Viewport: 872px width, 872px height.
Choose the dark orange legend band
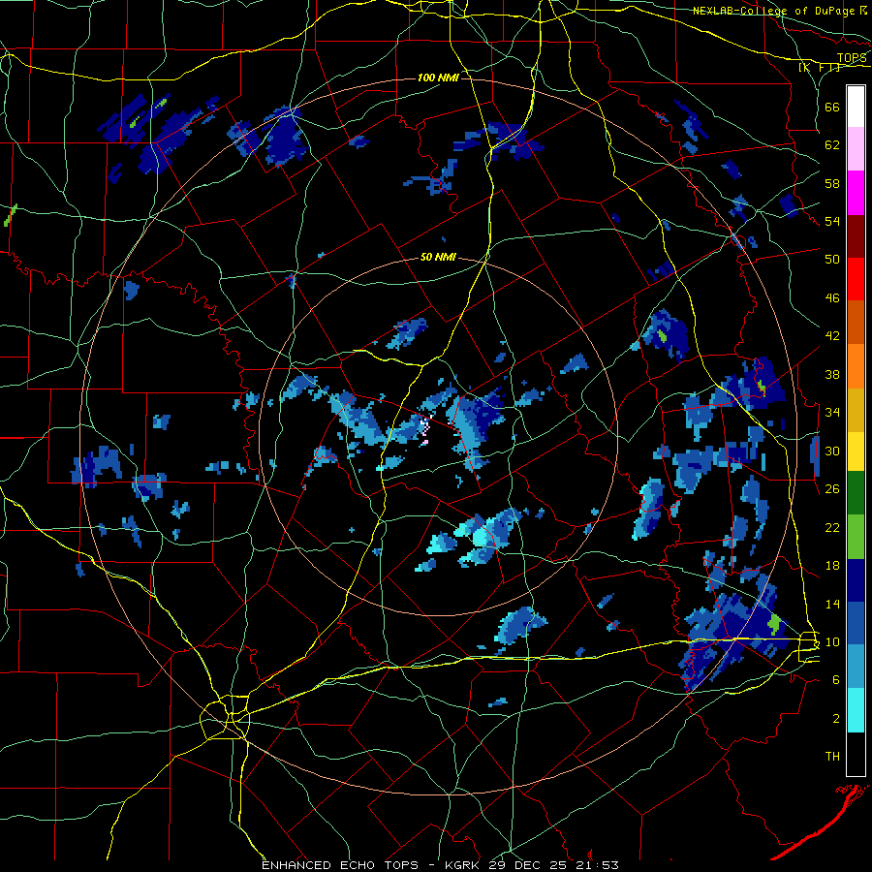tap(856, 323)
